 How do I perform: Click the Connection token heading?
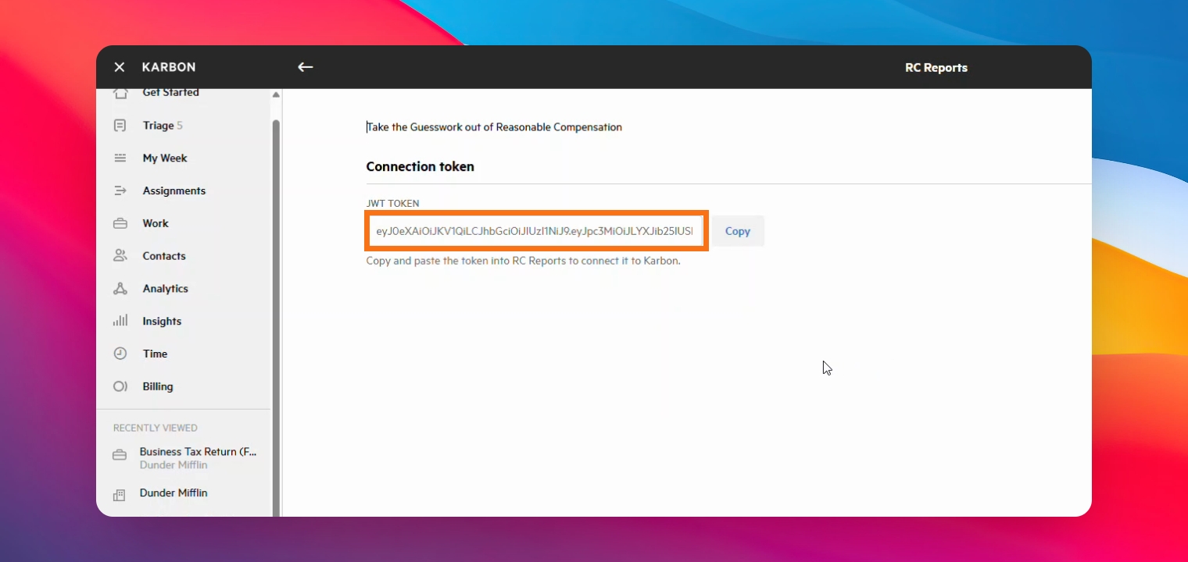tap(420, 166)
